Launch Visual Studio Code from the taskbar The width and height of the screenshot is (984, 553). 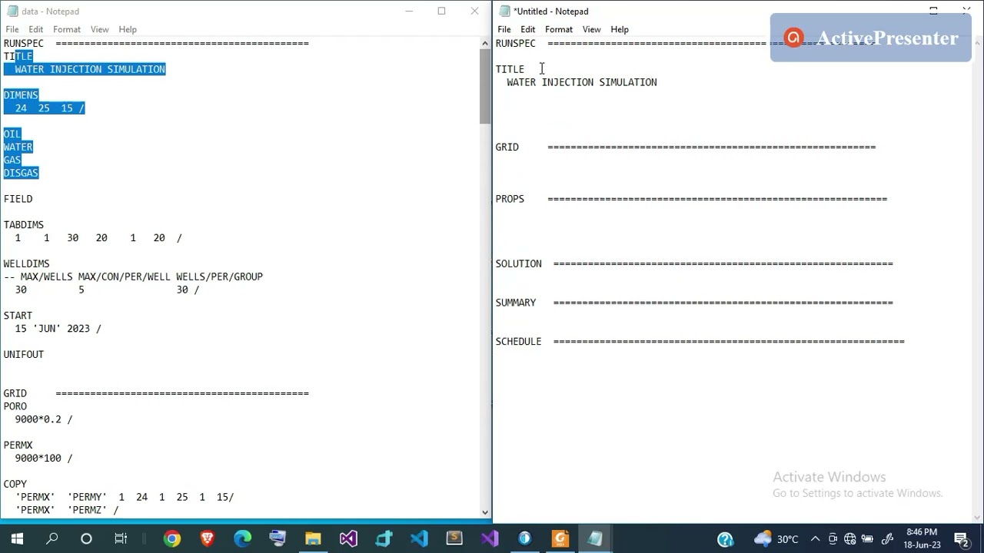[419, 539]
